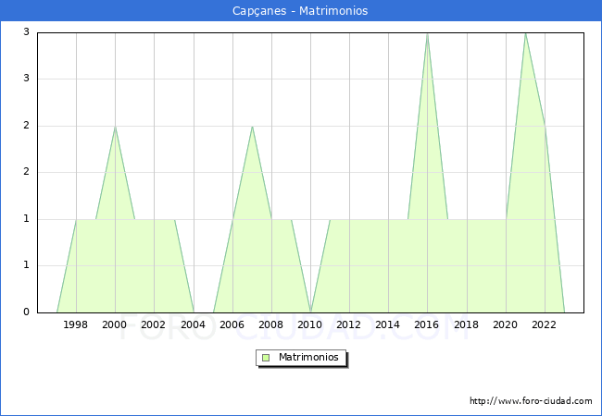The height and width of the screenshot is (416, 602).
Task: Select the 2002 x-axis label
Action: coord(153,324)
